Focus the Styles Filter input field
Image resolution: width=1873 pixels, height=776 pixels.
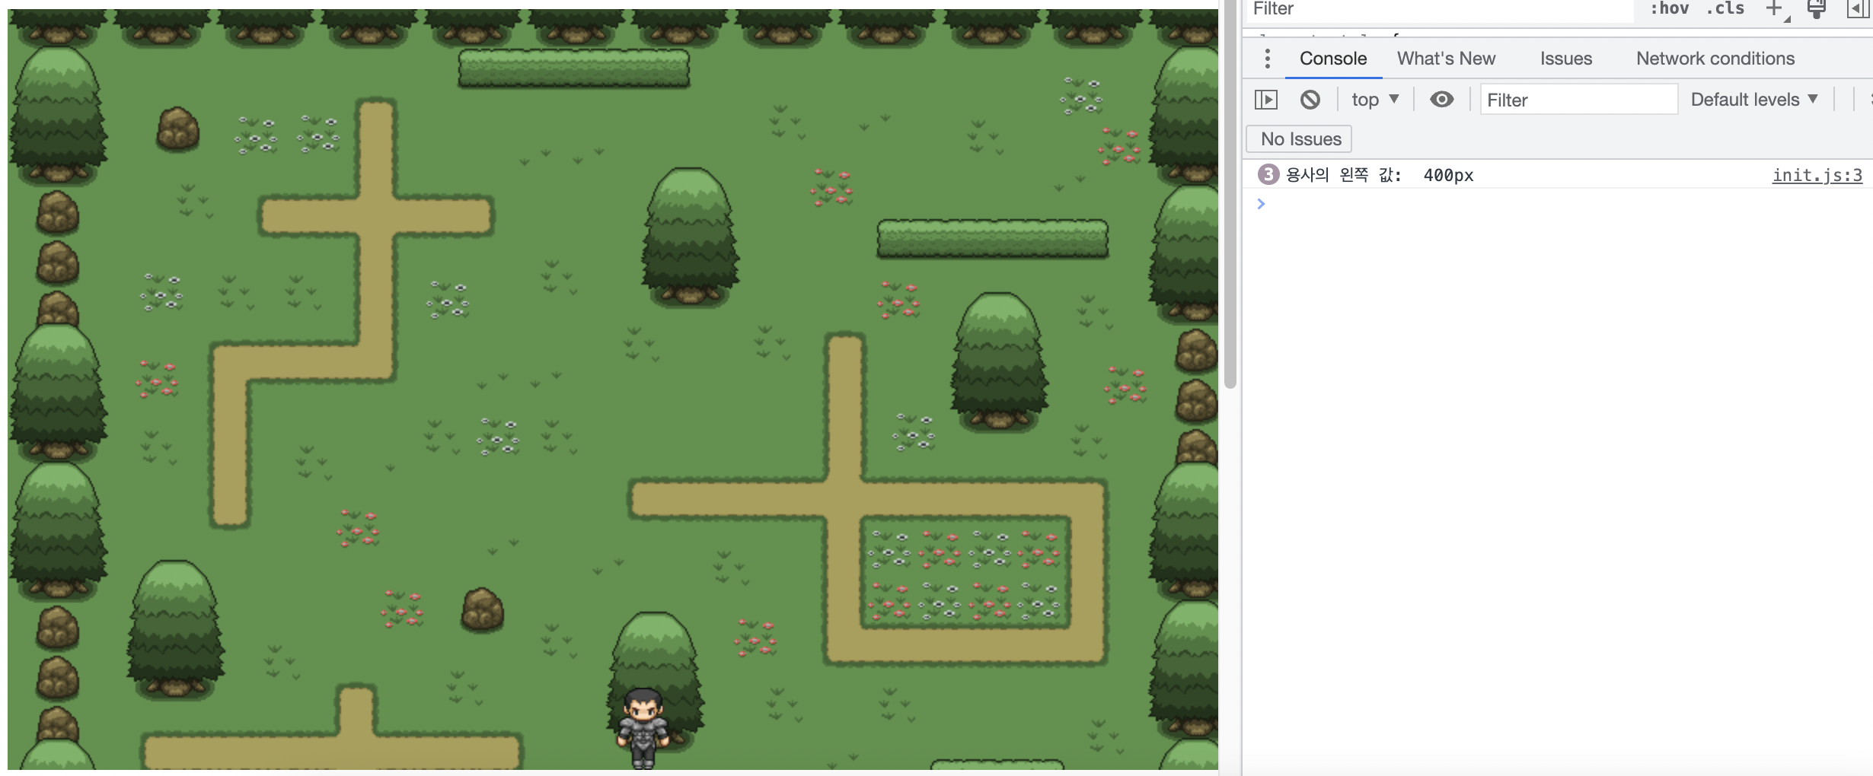(x=1439, y=9)
